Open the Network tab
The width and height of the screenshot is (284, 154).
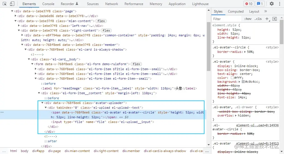tap(112, 4)
